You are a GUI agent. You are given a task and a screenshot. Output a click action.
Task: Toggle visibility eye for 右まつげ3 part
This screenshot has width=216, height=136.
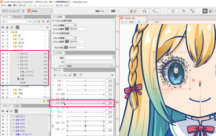(3, 61)
